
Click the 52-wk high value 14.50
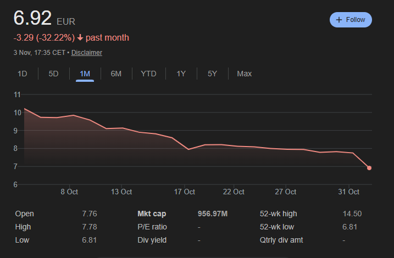click(352, 214)
